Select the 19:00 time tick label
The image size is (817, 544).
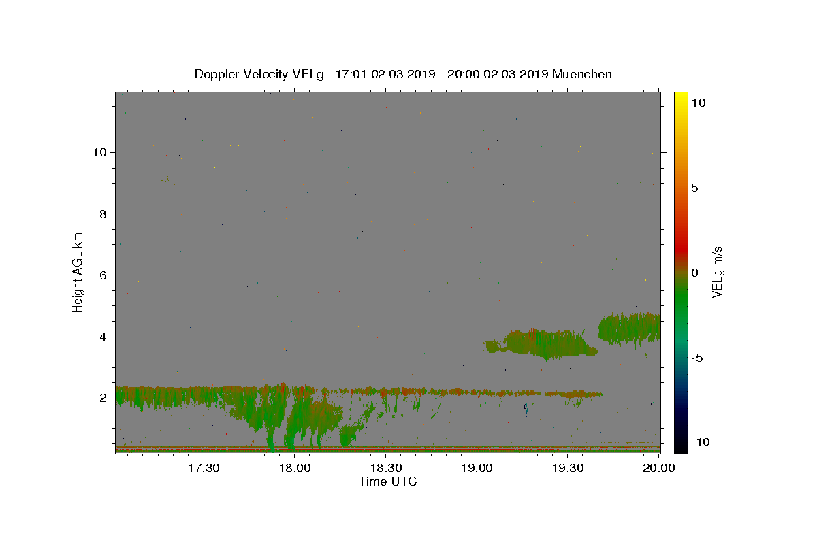coord(477,468)
